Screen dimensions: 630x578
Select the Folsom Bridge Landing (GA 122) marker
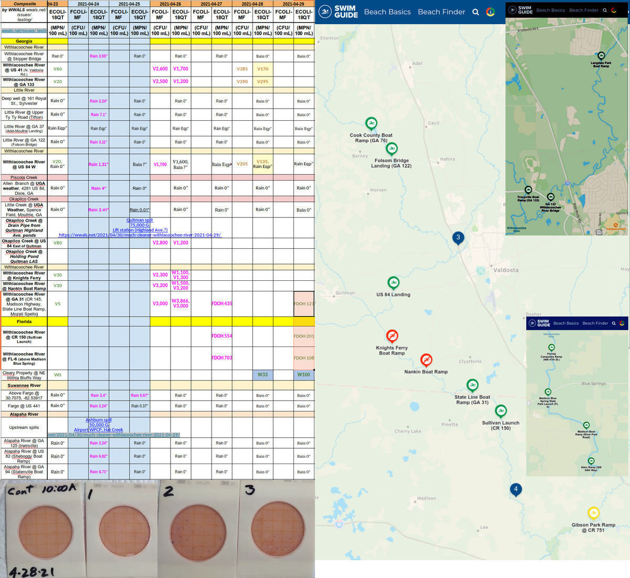click(x=392, y=149)
